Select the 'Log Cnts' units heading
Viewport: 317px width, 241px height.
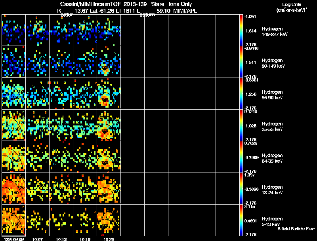pos(292,4)
